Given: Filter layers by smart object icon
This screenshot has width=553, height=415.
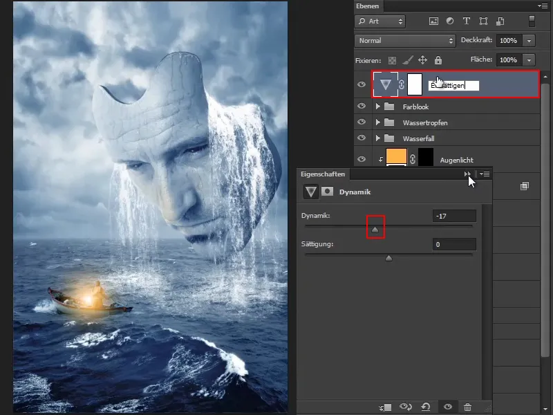Looking at the screenshot, I should click(x=500, y=21).
